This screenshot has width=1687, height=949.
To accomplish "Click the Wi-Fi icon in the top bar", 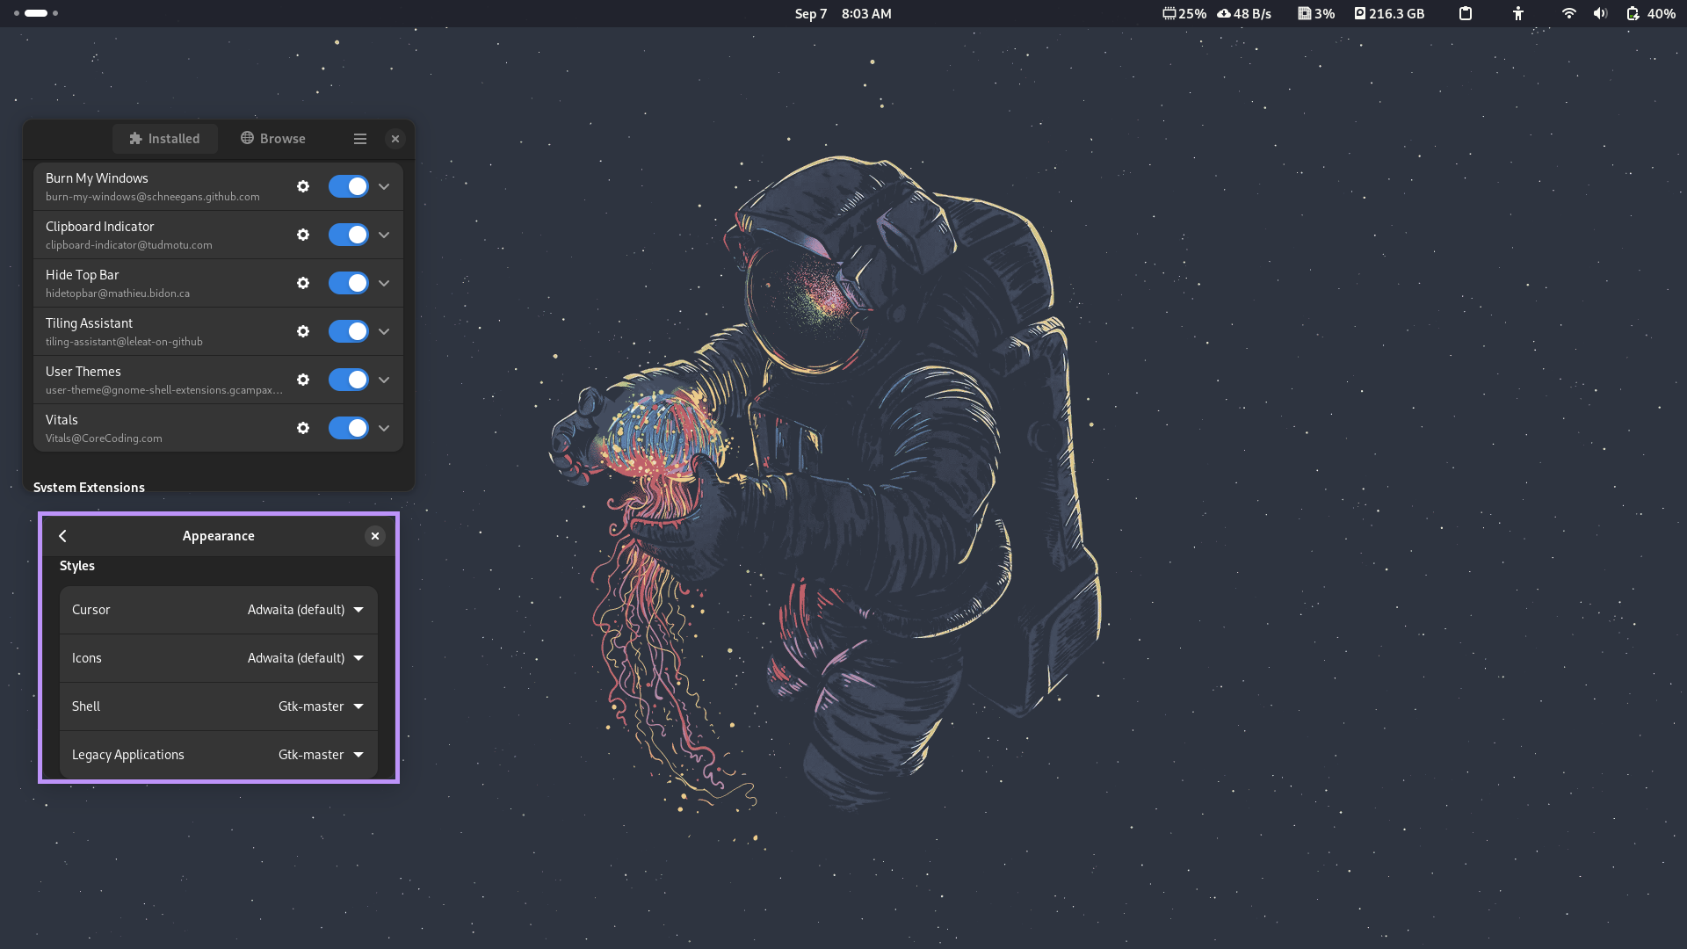I will pyautogui.click(x=1569, y=13).
